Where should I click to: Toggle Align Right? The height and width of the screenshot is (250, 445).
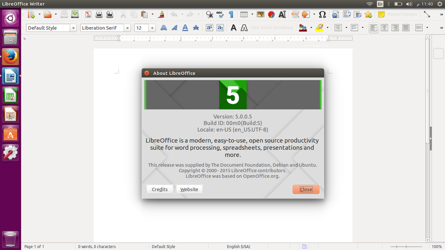tap(395, 28)
